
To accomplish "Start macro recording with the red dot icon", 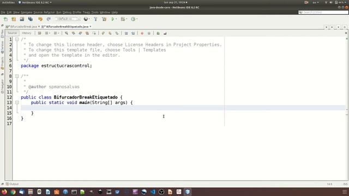I will click(142, 33).
